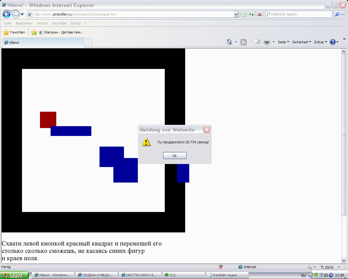Expand the command bar overflow chevron
348x279 pixels.
tap(344, 39)
